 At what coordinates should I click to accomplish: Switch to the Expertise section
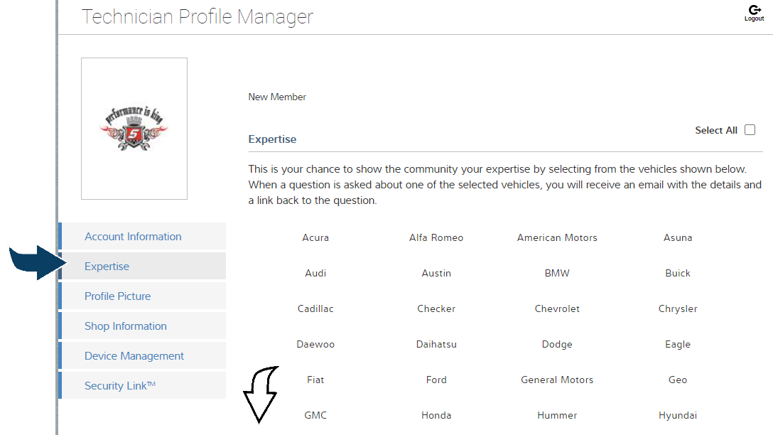(107, 266)
